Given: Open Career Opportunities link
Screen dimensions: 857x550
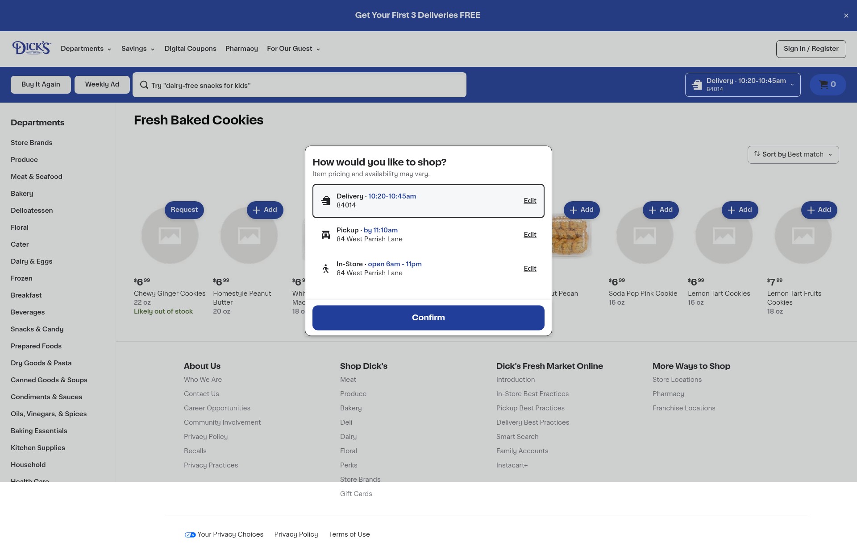Looking at the screenshot, I should point(217,408).
